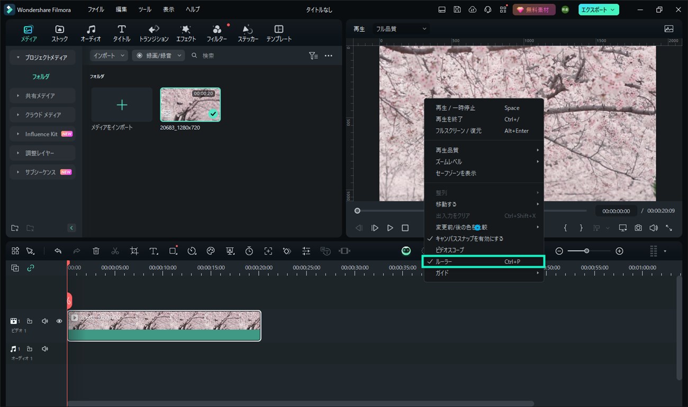Viewport: 688px width, 407px height.
Task: Click the エクスポート button
Action: (x=599, y=10)
